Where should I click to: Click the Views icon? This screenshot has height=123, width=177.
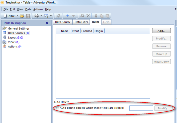(4, 42)
